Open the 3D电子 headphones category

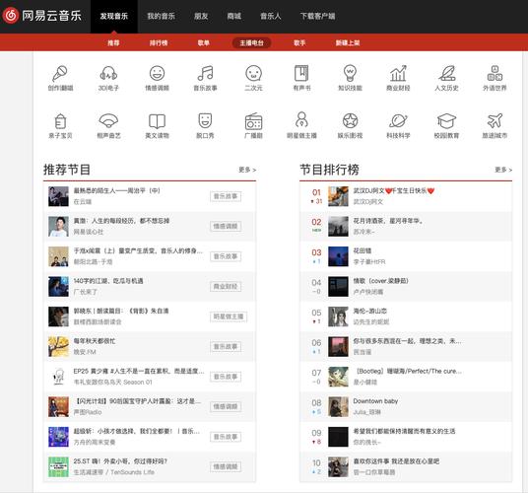click(x=108, y=78)
